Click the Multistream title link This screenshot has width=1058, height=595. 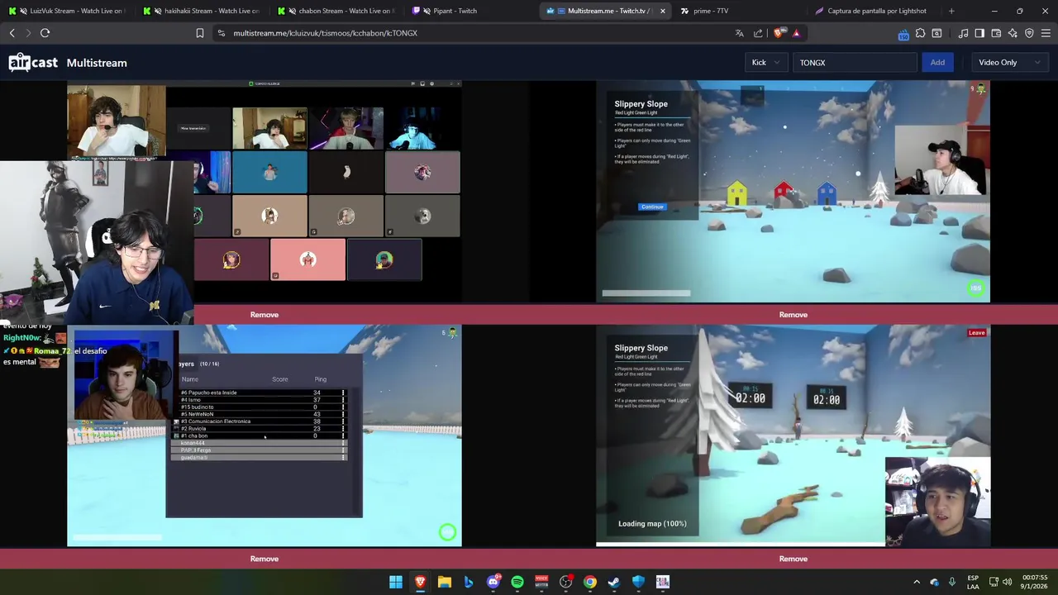tap(97, 63)
